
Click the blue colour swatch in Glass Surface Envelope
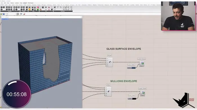click(133, 68)
